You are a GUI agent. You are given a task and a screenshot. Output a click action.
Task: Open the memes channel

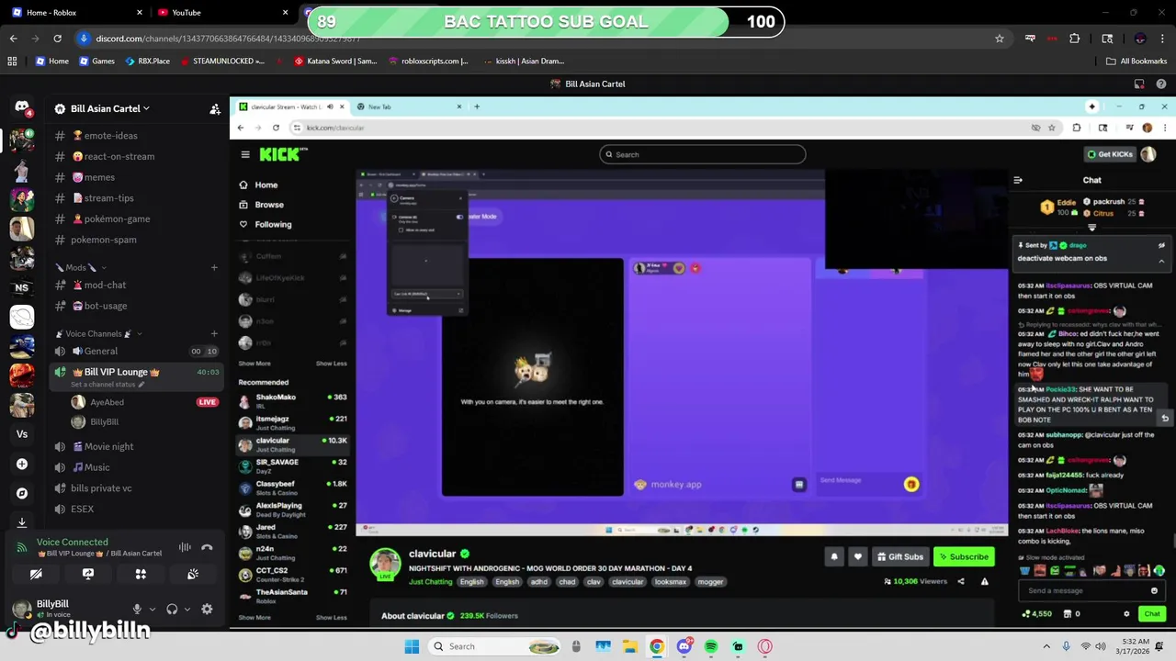(x=138, y=177)
